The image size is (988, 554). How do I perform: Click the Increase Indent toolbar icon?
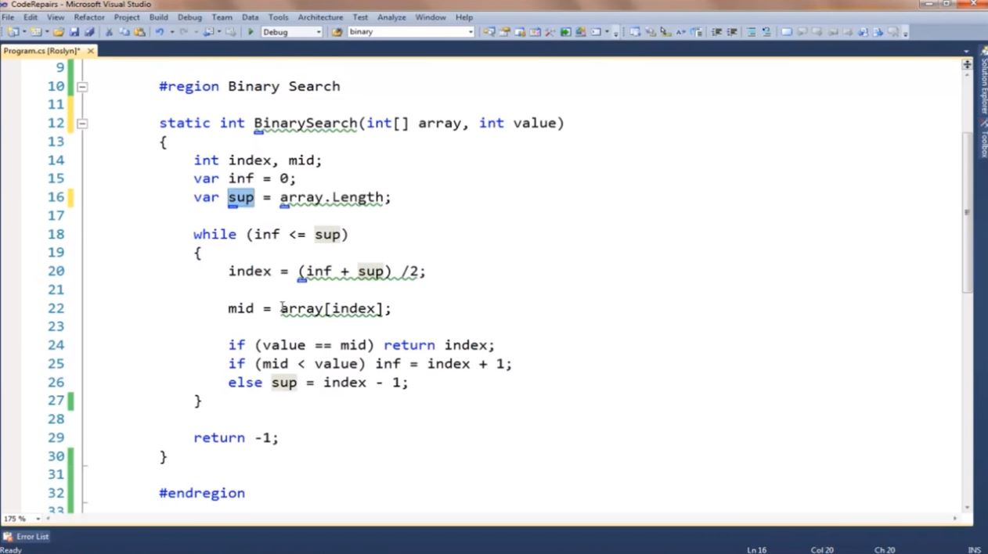click(731, 31)
